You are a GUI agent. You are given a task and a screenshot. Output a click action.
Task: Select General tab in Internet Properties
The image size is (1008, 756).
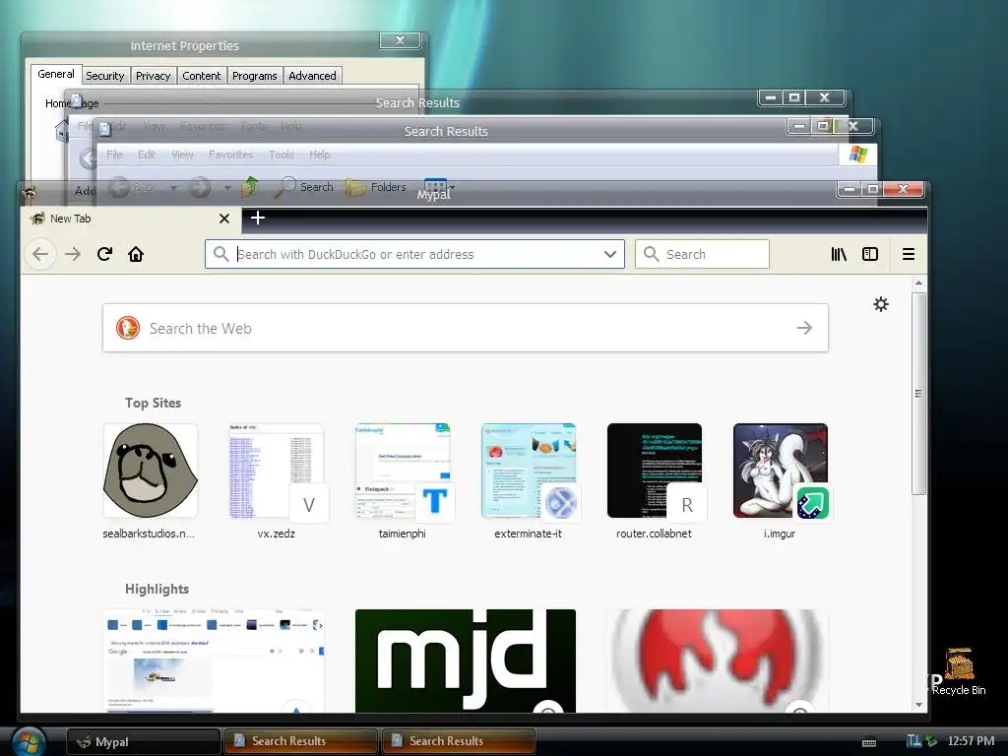[56, 74]
